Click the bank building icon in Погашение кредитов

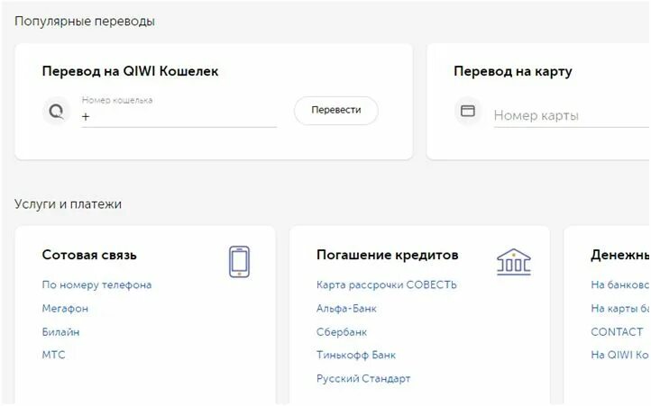pos(514,262)
